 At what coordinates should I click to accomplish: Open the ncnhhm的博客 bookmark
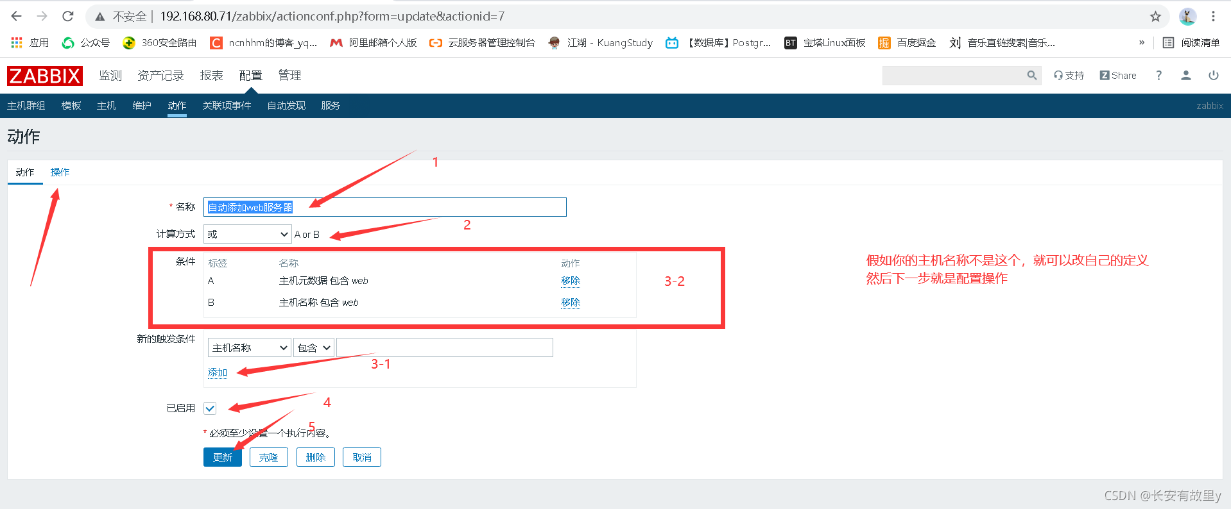(264, 42)
